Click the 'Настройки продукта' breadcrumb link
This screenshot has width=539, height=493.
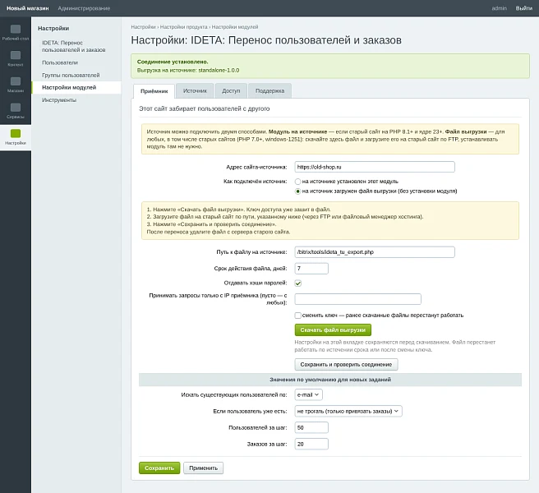(x=183, y=27)
